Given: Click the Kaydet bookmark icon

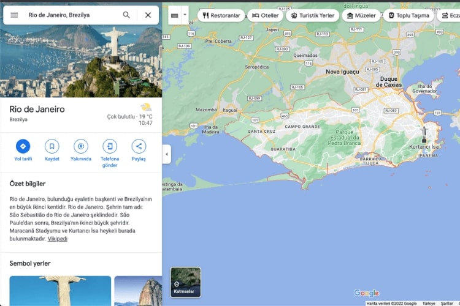Looking at the screenshot, I should (52, 146).
